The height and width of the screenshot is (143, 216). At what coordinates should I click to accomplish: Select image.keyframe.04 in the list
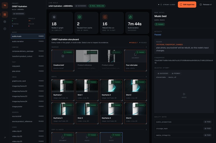(x=28, y=101)
